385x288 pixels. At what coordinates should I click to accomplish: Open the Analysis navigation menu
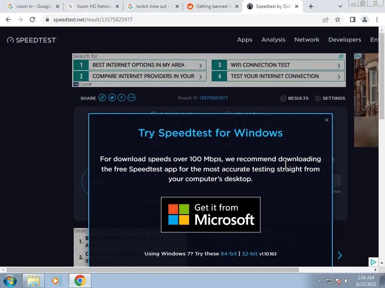click(273, 40)
